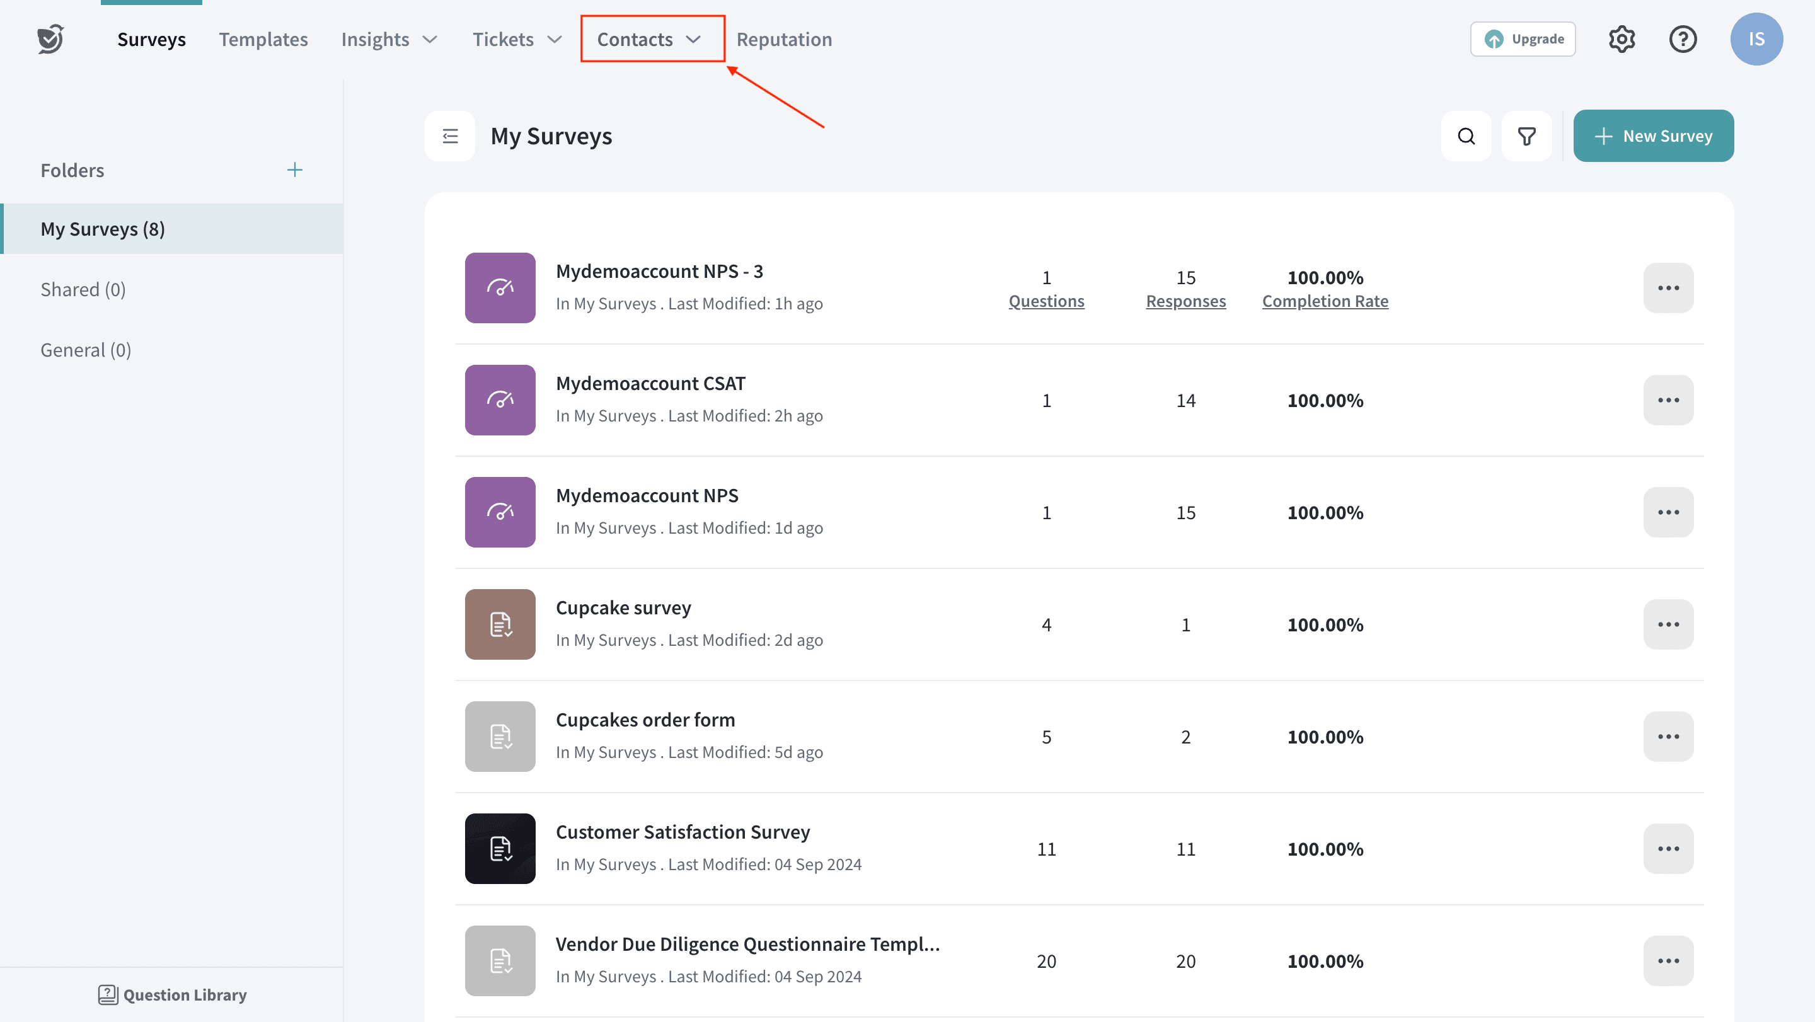
Task: Add a new folder with plus icon
Action: (x=294, y=169)
